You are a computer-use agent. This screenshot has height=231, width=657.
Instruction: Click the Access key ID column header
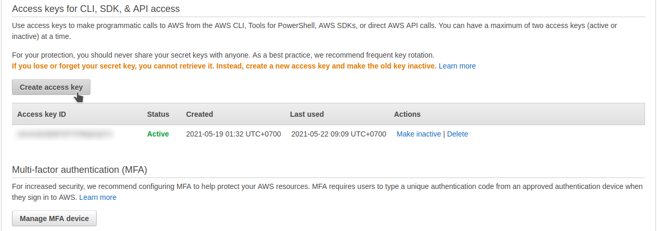pos(42,114)
